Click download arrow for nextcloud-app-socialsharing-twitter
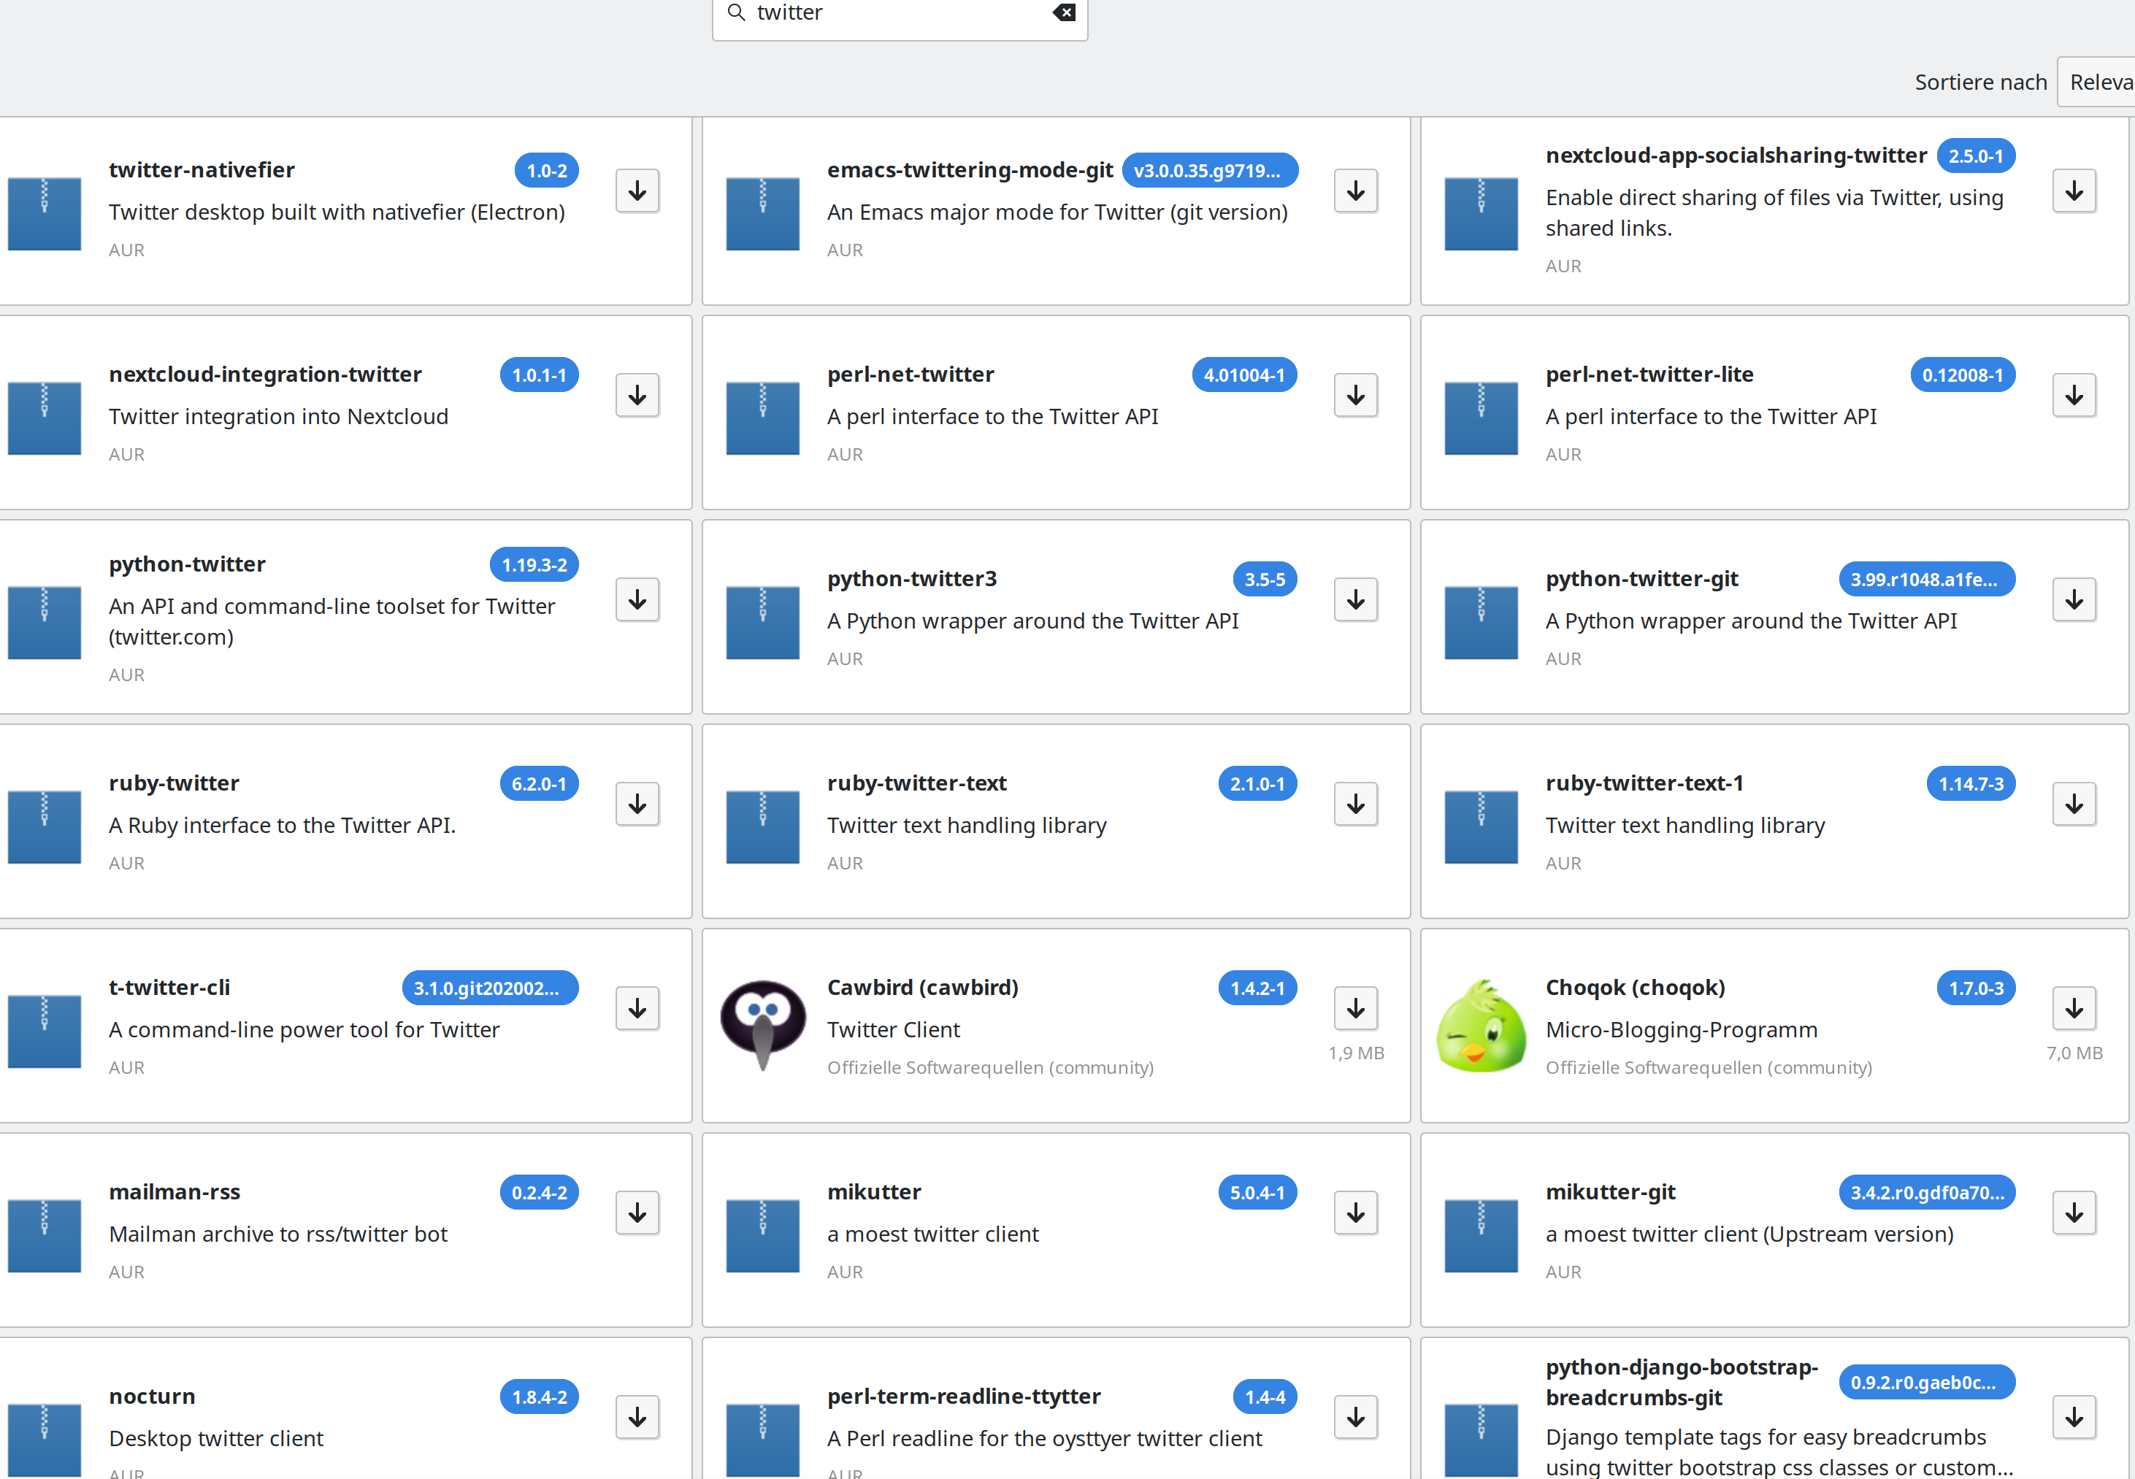The height and width of the screenshot is (1479, 2135). tap(2074, 191)
